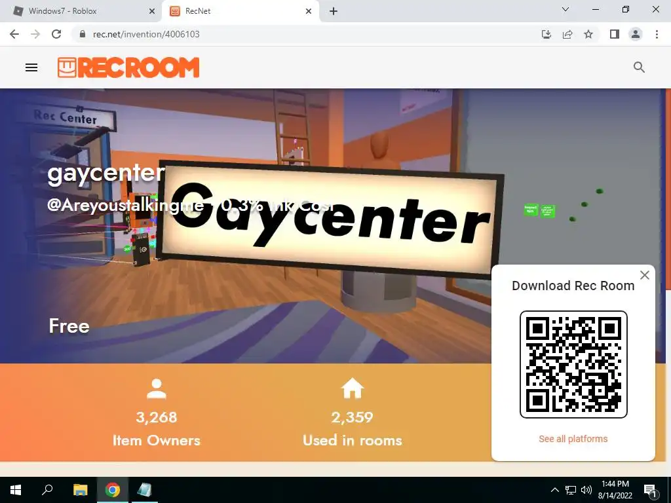Open the Rec Room hamburger menu
The width and height of the screenshot is (671, 503).
(31, 67)
